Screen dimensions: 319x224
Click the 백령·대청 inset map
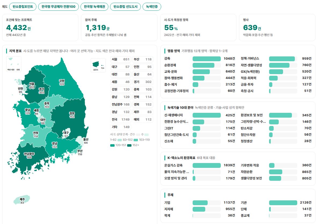click(14, 64)
